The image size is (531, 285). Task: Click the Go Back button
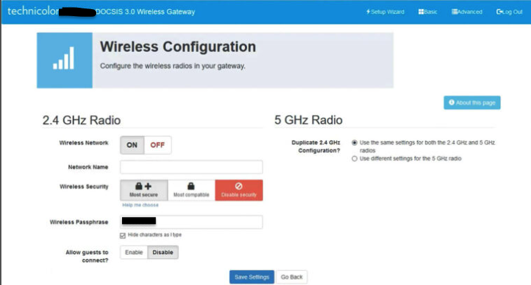click(292, 277)
